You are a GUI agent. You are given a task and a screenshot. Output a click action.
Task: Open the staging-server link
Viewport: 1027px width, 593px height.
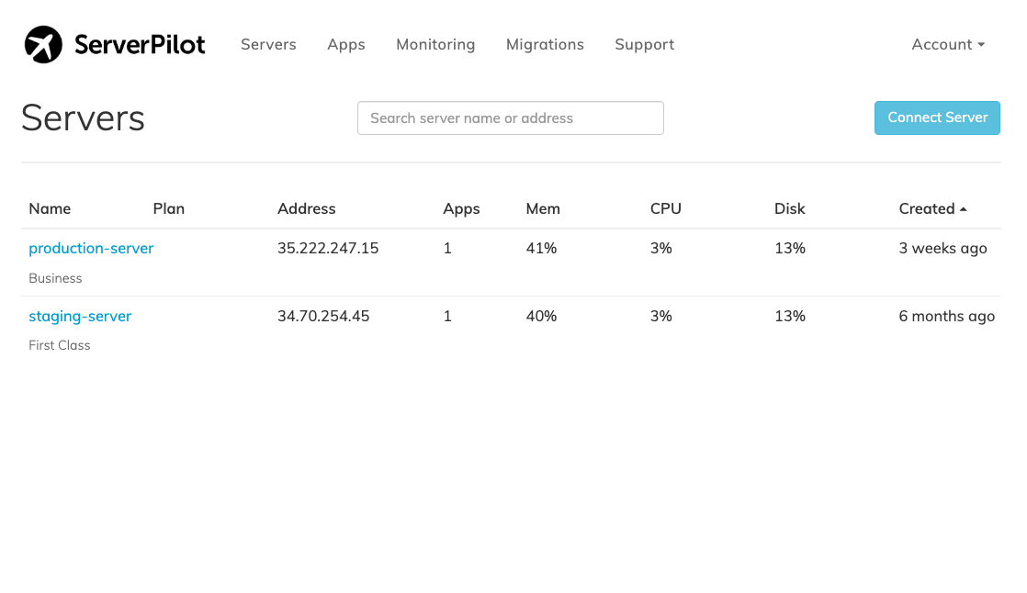click(x=80, y=316)
